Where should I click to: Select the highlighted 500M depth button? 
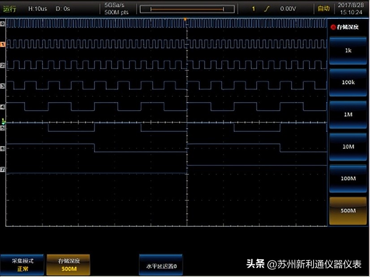click(348, 210)
